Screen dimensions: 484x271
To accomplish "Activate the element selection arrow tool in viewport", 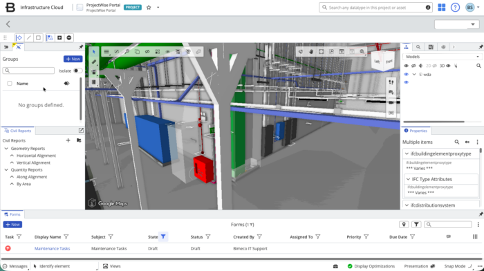I will (94, 52).
